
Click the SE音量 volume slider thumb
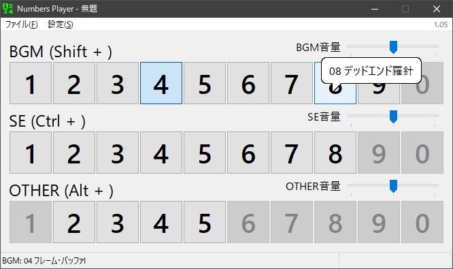pos(393,116)
